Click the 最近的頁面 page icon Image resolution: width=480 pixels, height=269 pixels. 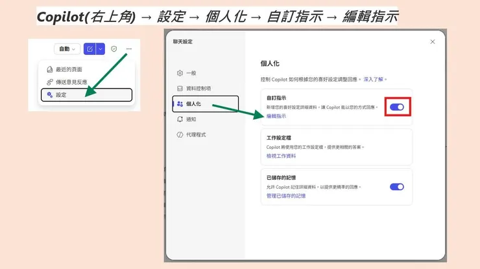(49, 69)
